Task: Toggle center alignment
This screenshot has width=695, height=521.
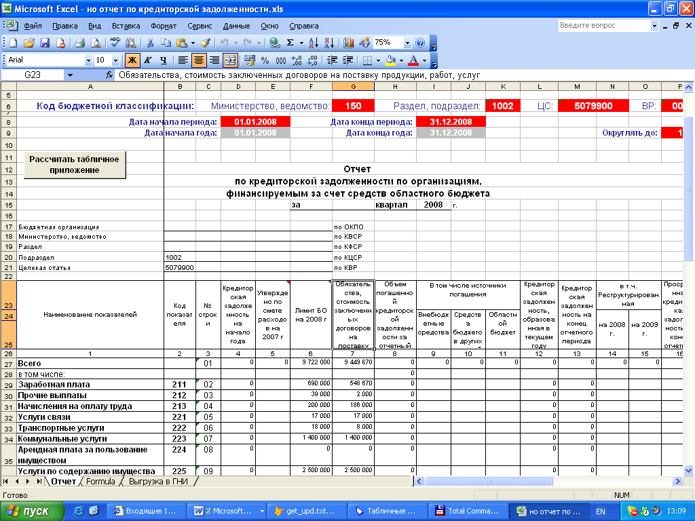Action: coord(199,60)
